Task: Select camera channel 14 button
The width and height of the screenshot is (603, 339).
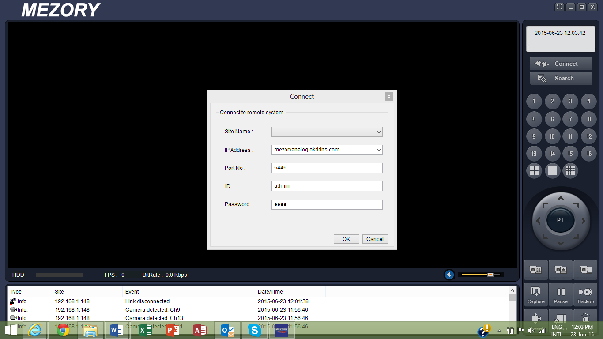Action: 552,154
